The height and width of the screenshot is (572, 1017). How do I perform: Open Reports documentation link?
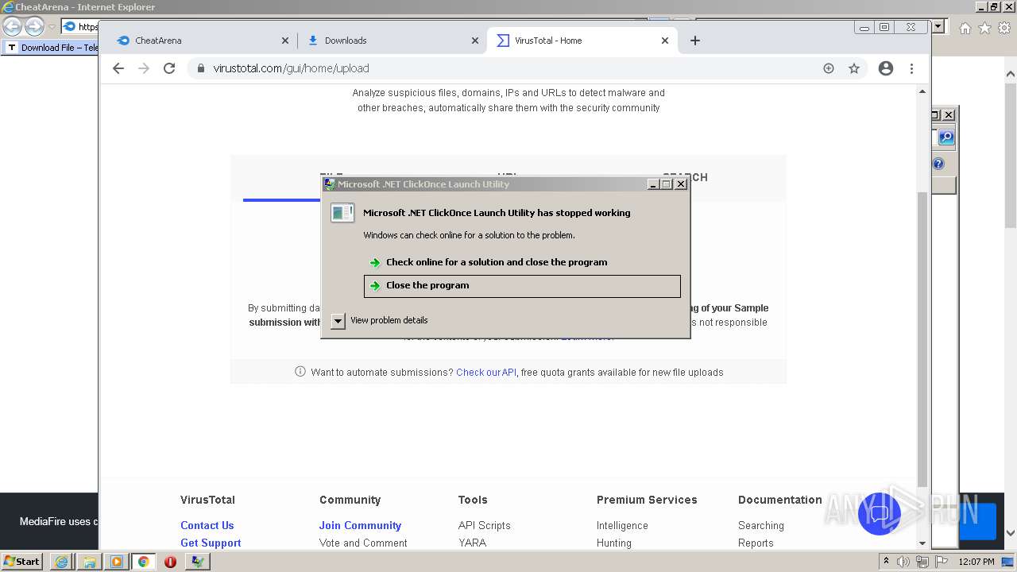(756, 543)
